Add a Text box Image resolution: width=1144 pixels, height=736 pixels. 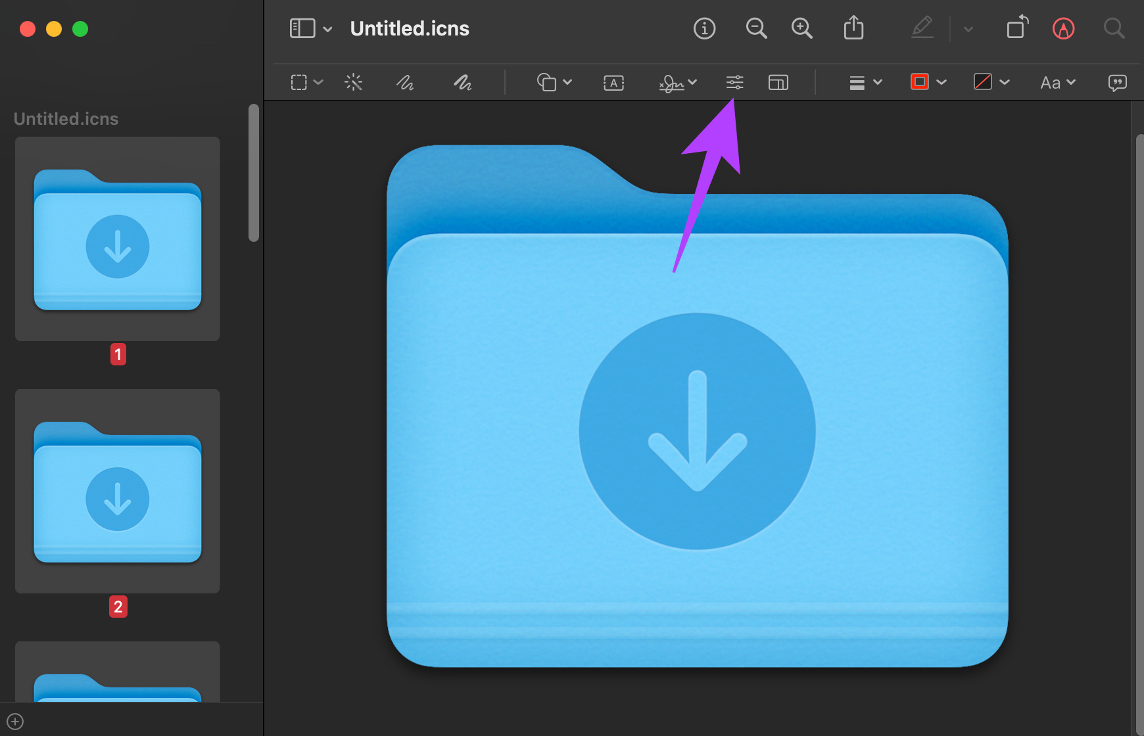click(x=613, y=83)
